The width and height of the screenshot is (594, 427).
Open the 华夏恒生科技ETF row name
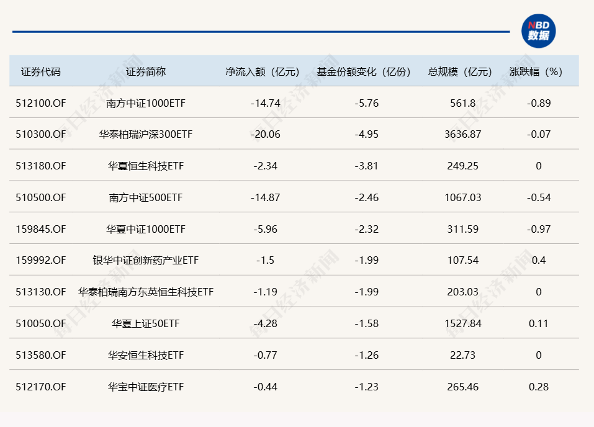point(146,166)
